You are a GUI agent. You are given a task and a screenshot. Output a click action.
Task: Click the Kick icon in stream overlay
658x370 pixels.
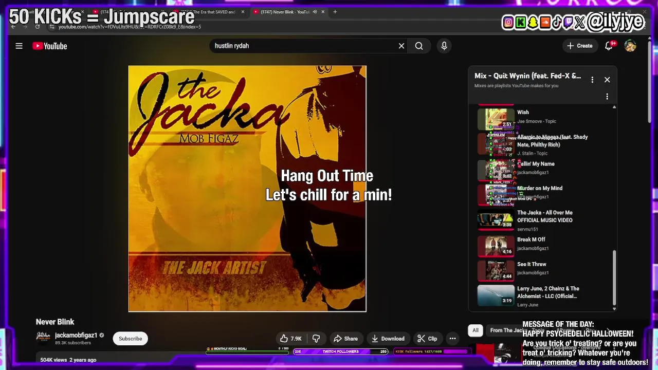tap(521, 22)
